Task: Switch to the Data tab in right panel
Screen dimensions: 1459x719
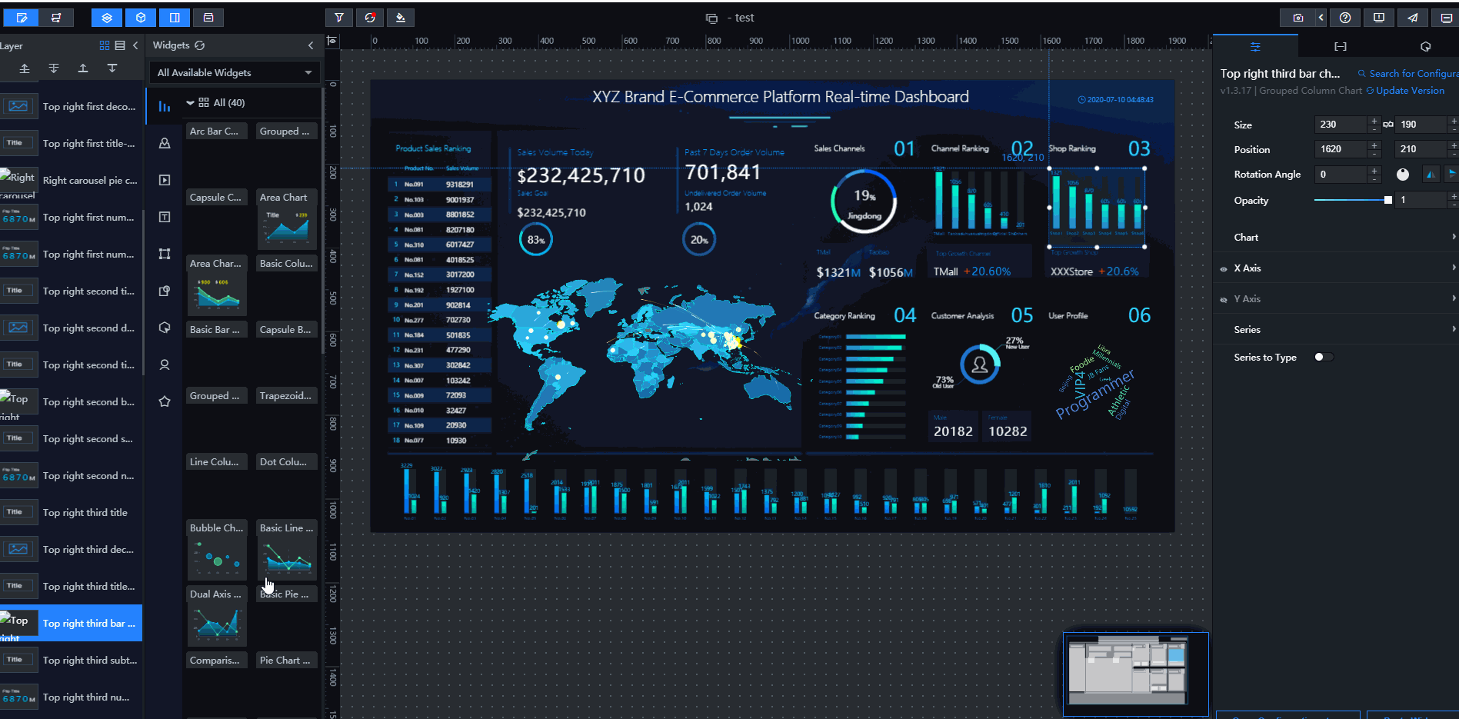Action: (1341, 47)
